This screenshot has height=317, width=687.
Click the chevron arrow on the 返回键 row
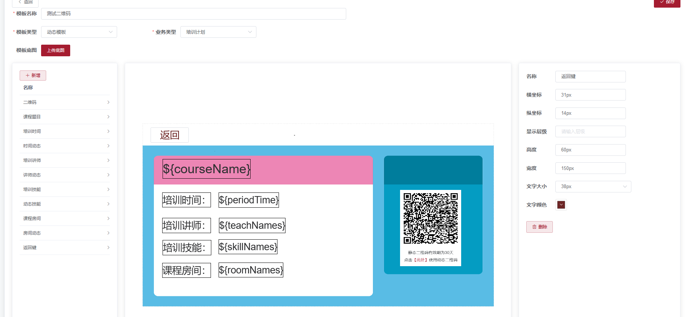point(108,248)
